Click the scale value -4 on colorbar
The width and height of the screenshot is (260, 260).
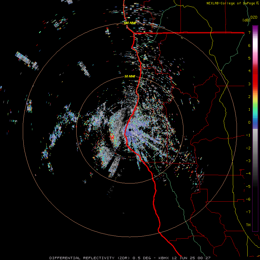coord(248,174)
